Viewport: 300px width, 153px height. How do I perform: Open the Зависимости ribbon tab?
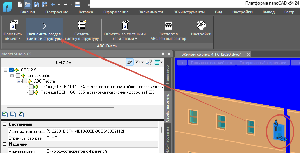151,12
